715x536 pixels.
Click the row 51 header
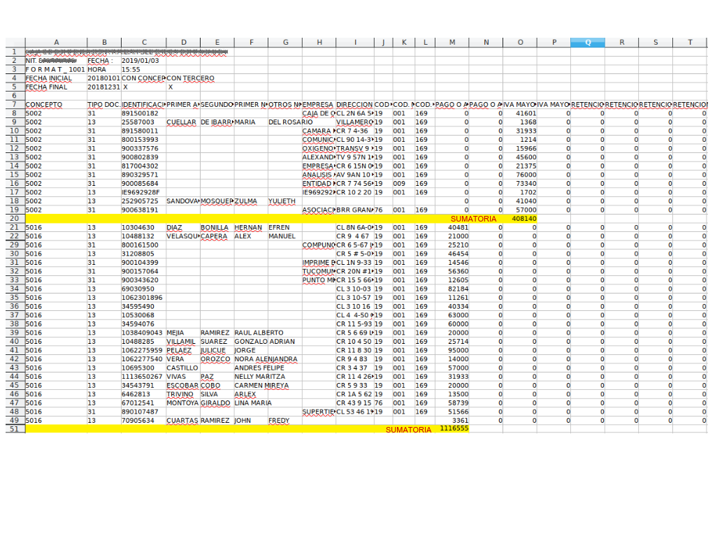click(14, 430)
